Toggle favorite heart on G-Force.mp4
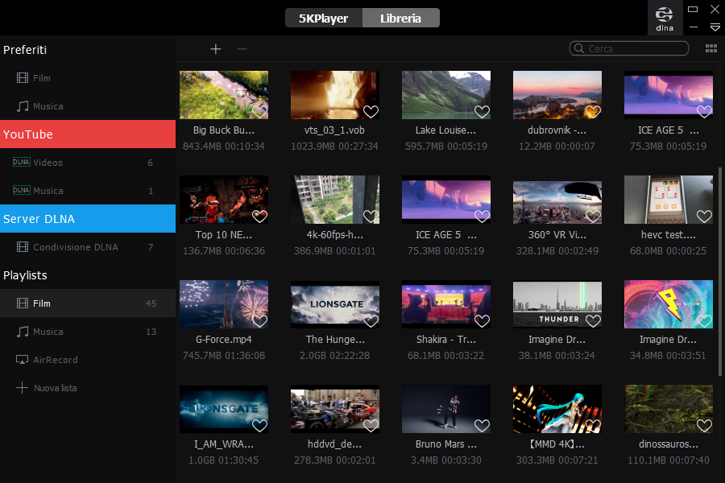The width and height of the screenshot is (725, 483). pos(259,320)
